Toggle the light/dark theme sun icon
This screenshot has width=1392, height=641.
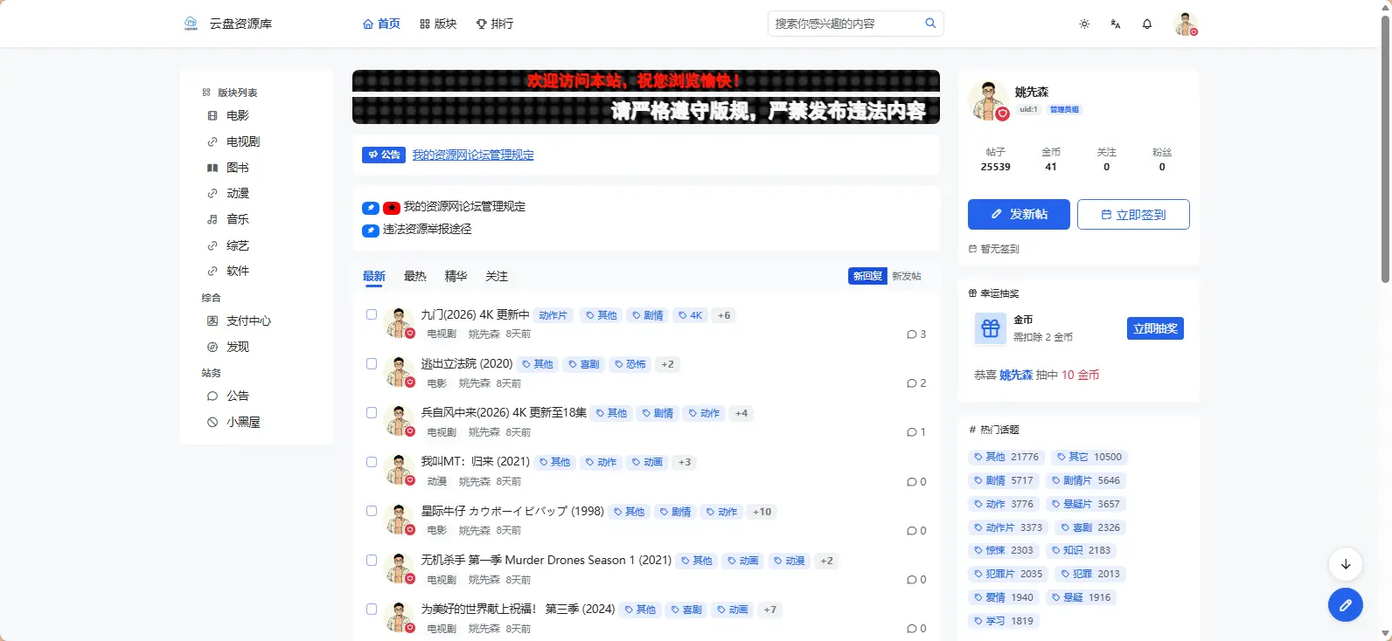(1084, 24)
